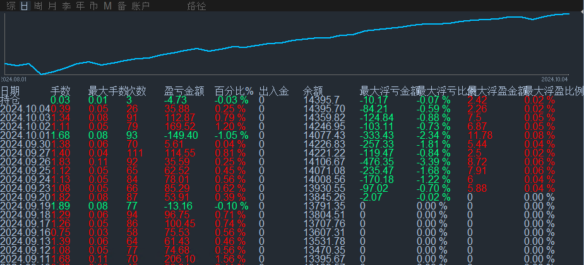Select the 2024.09.25 date row
This screenshot has width=584, height=265.
[x=292, y=171]
